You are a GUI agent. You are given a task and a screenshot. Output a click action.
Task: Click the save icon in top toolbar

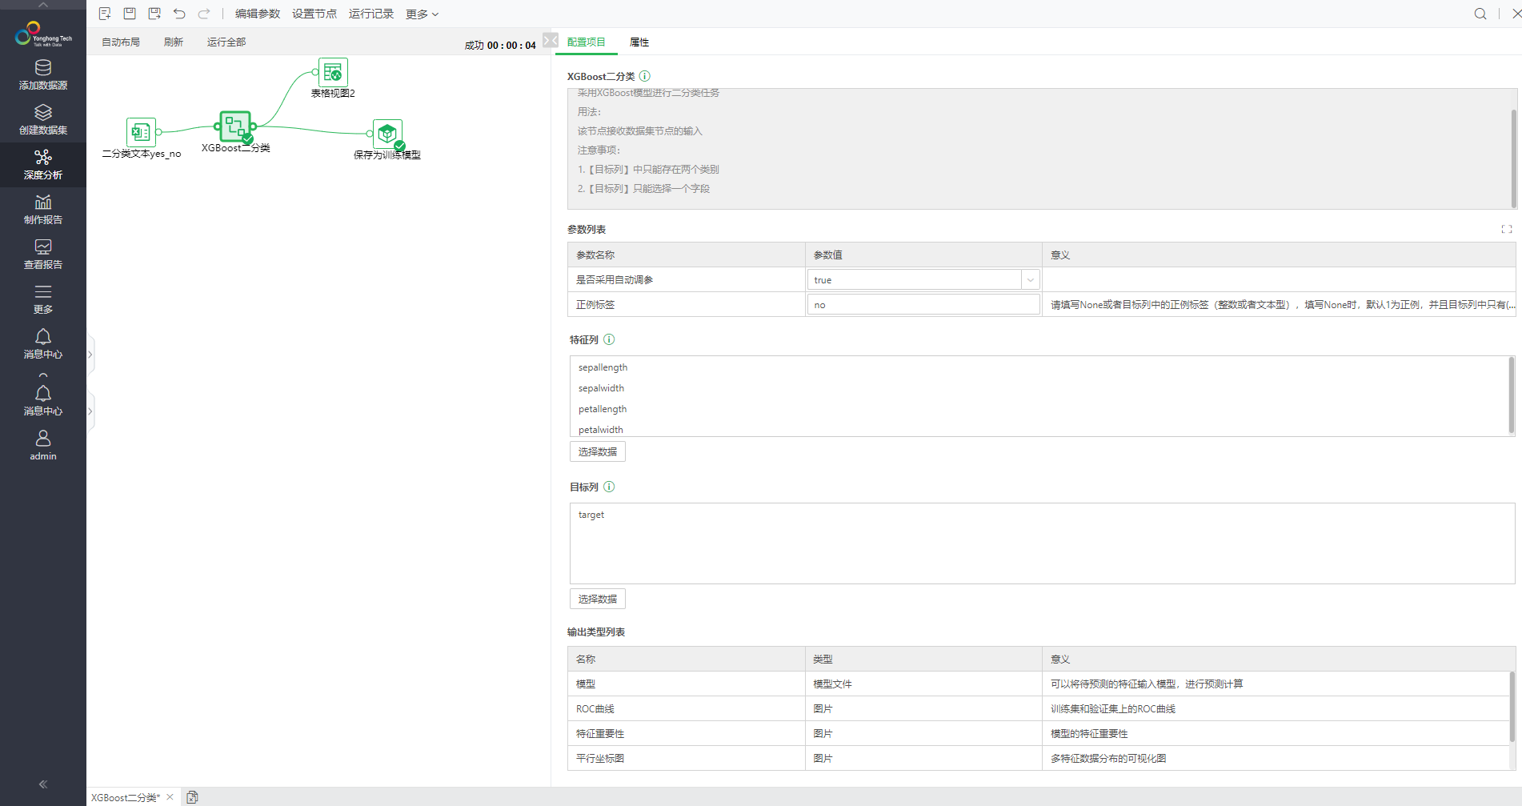pyautogui.click(x=130, y=14)
